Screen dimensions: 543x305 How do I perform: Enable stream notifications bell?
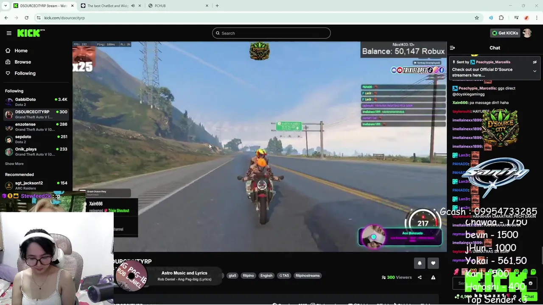(x=420, y=263)
